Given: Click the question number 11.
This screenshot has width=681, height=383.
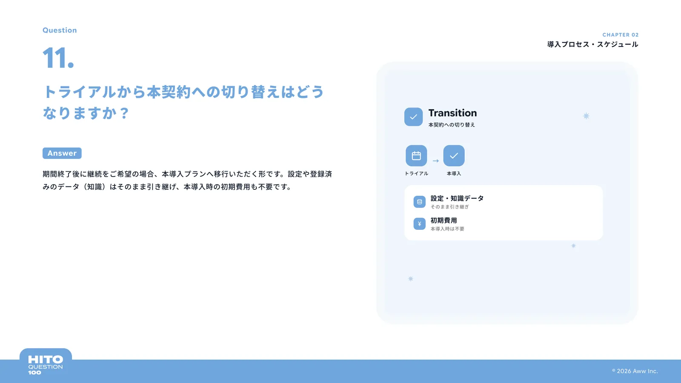Looking at the screenshot, I should (x=58, y=58).
